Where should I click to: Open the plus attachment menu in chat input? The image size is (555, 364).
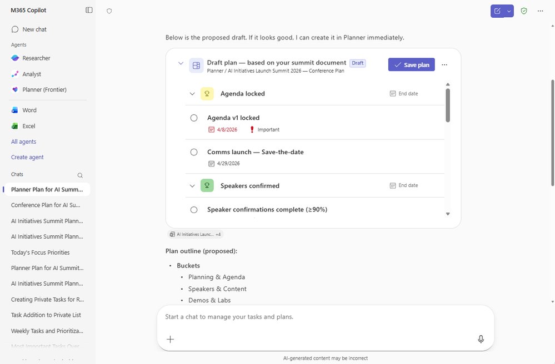point(170,339)
